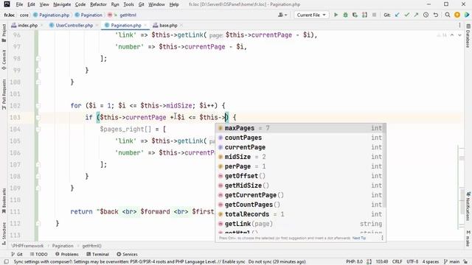
Task: Rollback changes with the undo icon
Action: (436, 15)
